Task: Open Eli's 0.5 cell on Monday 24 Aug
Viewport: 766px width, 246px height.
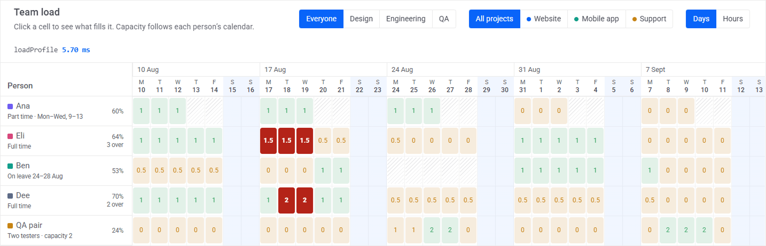Action: 396,141
